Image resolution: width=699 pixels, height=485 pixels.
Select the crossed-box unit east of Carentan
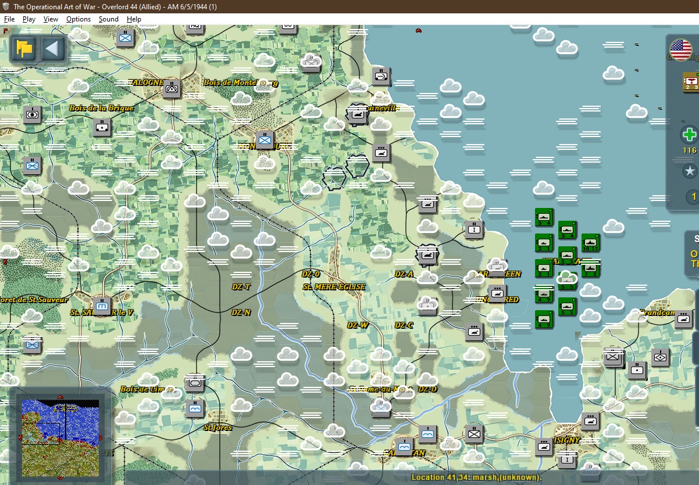point(474,433)
